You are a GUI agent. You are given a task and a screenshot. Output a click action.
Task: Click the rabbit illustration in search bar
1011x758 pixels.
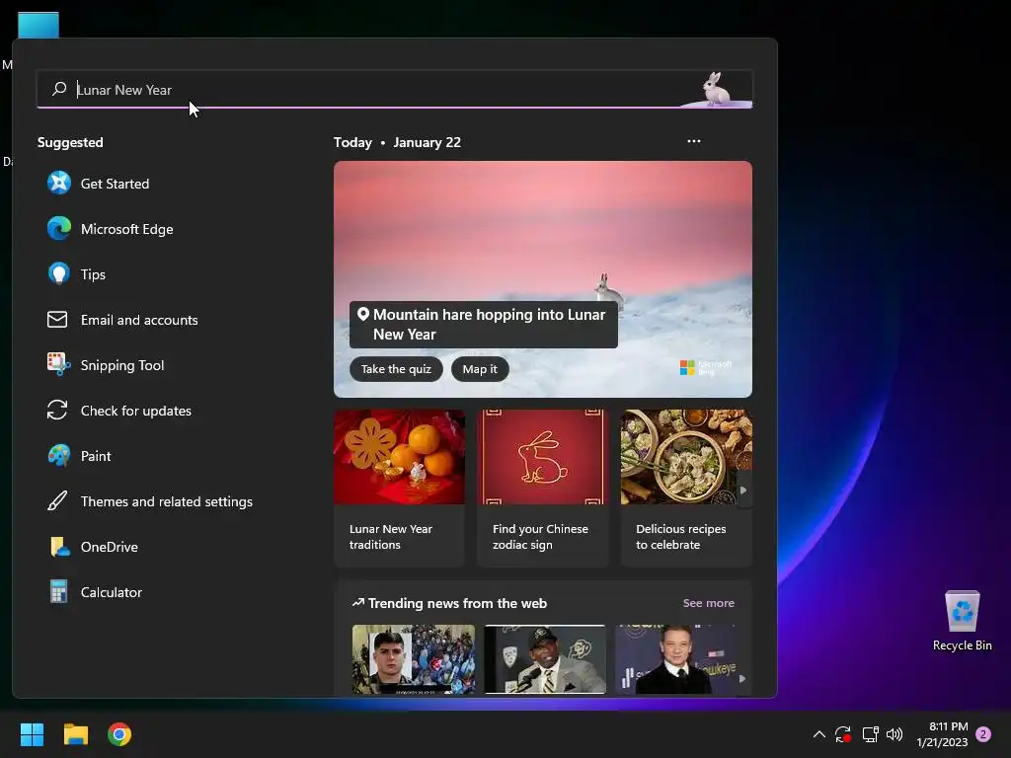click(716, 89)
